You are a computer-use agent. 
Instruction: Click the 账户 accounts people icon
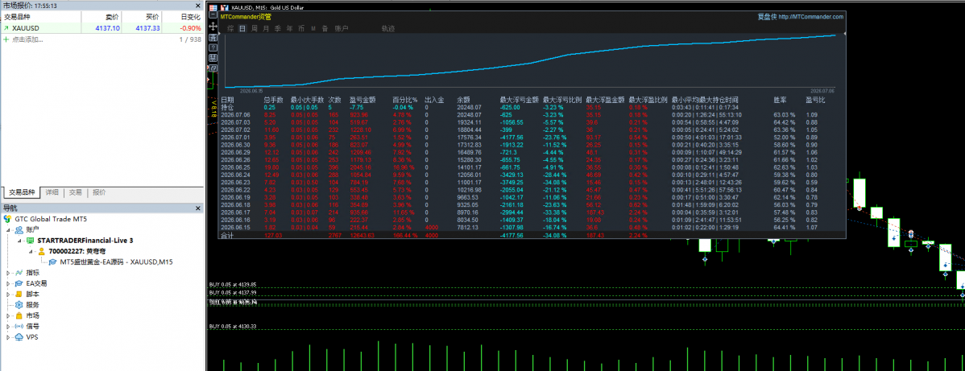click(19, 229)
